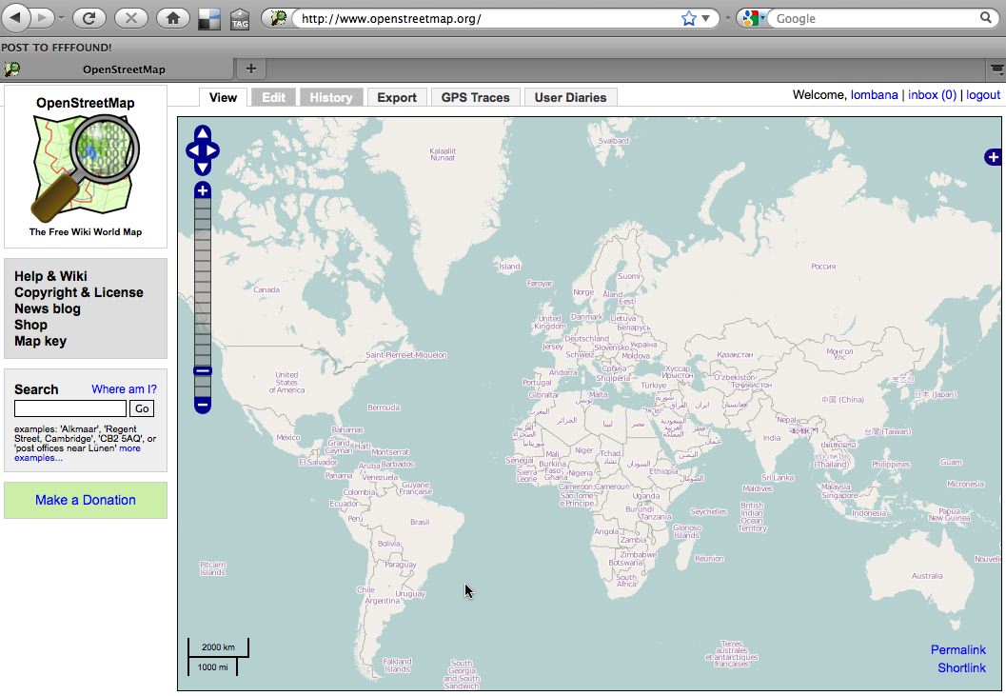Open the lombana user profile link
This screenshot has height=696, width=1006.
[874, 95]
